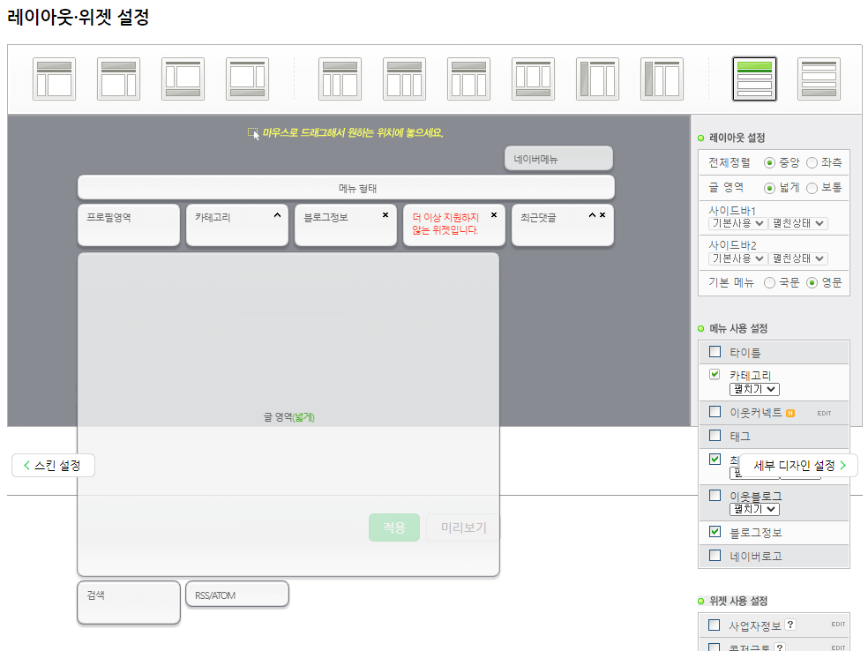Click the 메뉴 사용 설정 section heading
This screenshot has width=868, height=651.
tap(738, 328)
